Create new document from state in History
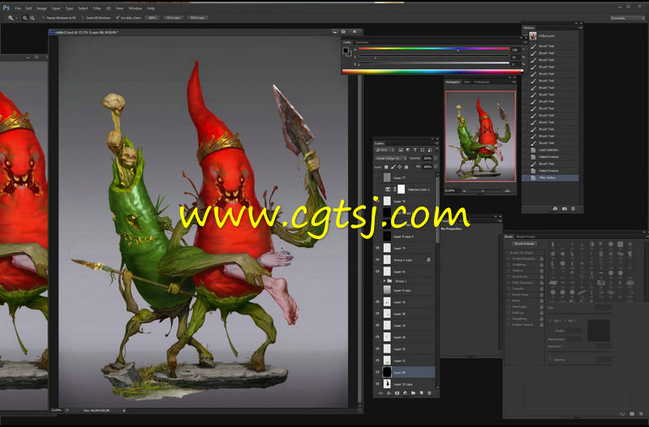This screenshot has width=649, height=427. pyautogui.click(x=555, y=209)
